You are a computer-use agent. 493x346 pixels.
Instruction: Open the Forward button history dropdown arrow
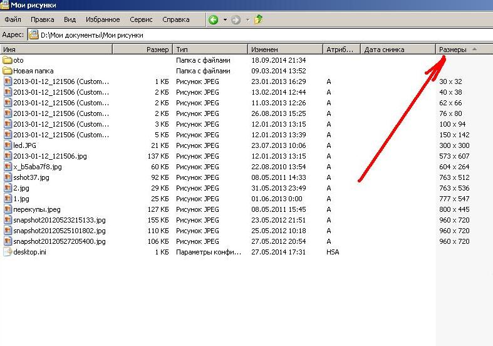pyautogui.click(x=247, y=19)
